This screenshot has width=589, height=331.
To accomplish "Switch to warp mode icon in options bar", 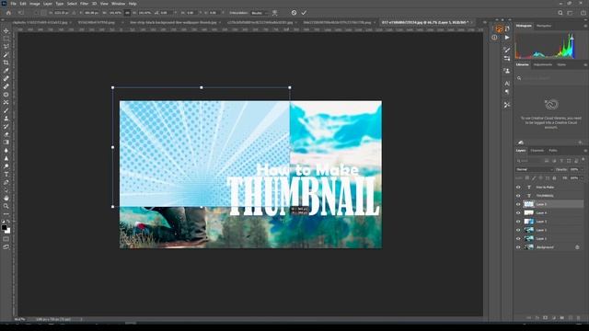I will [275, 13].
